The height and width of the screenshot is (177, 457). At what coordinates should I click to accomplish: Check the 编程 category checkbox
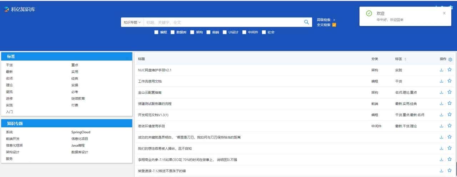coord(156,32)
